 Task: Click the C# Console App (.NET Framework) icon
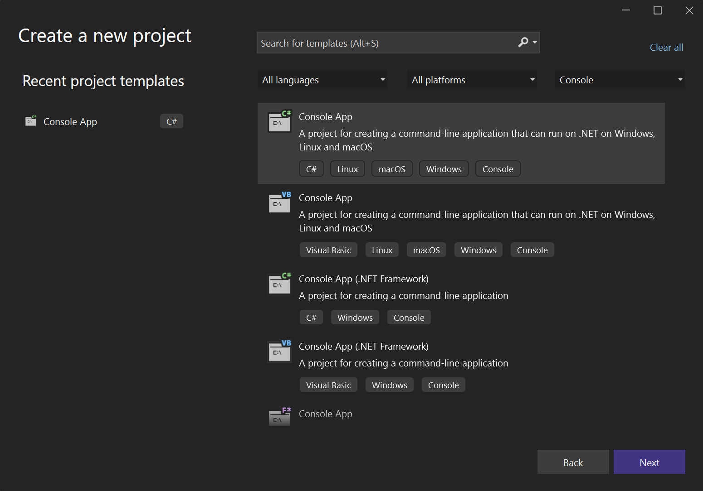(x=279, y=284)
